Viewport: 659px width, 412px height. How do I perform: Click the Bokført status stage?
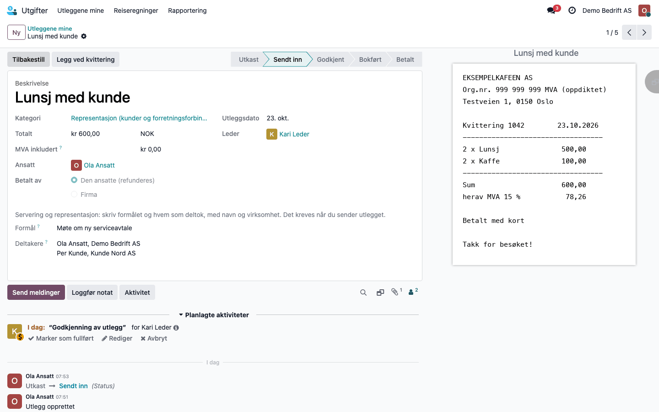(370, 60)
